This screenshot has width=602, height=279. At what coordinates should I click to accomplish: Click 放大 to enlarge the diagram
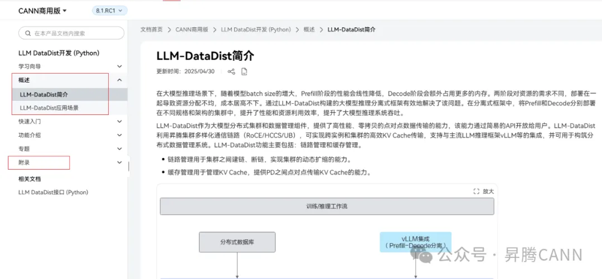click(488, 191)
